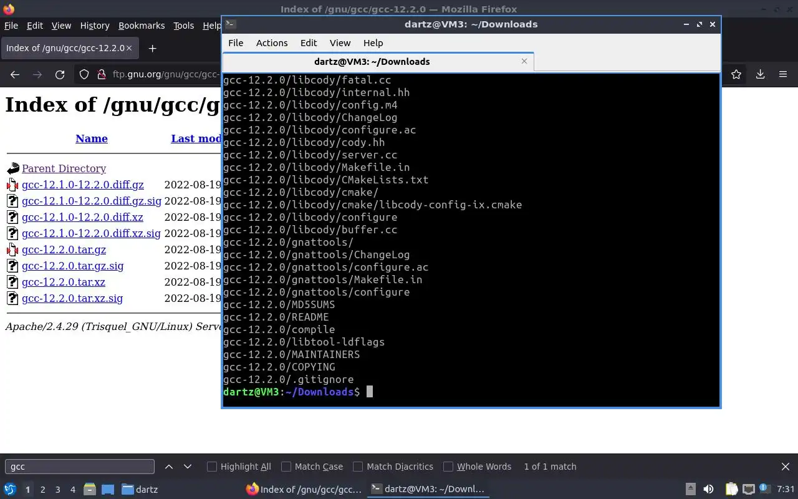The height and width of the screenshot is (499, 798).
Task: Open the system start menu icon
Action: click(x=10, y=490)
